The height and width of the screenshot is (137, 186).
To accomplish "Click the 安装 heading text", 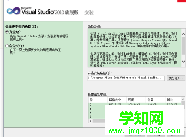I will (x=89, y=12).
